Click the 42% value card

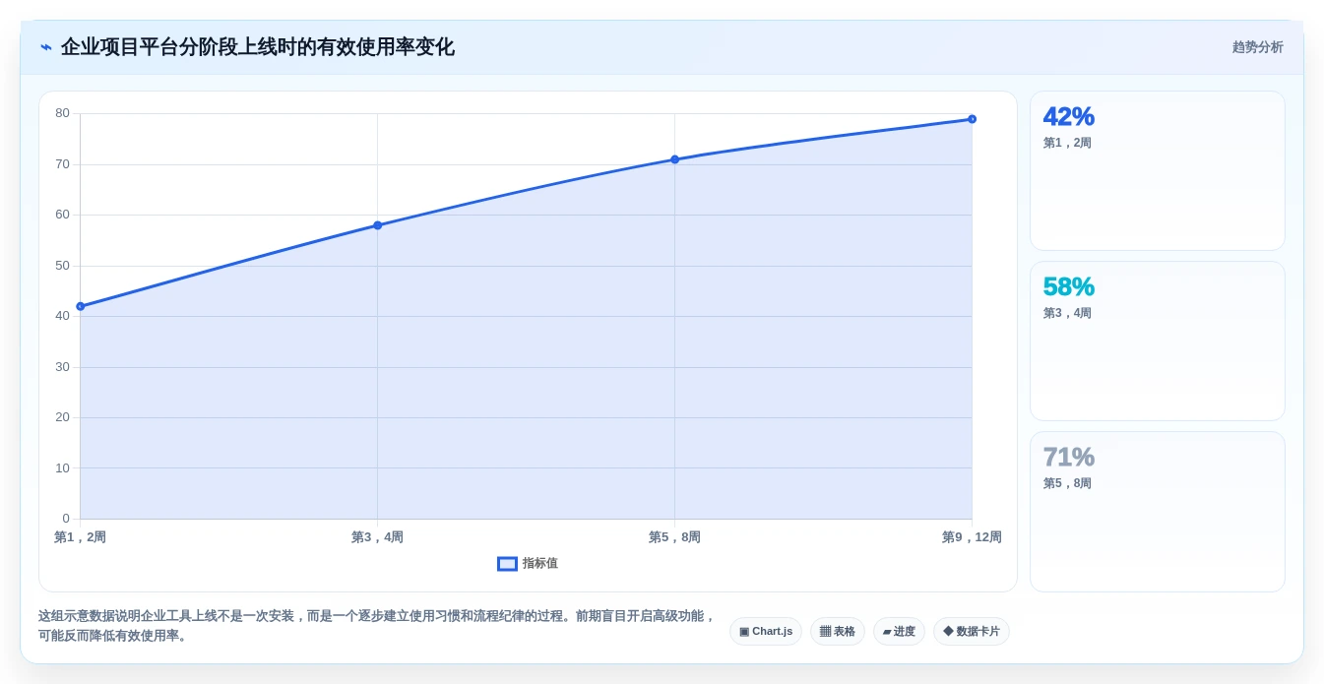(x=1158, y=171)
